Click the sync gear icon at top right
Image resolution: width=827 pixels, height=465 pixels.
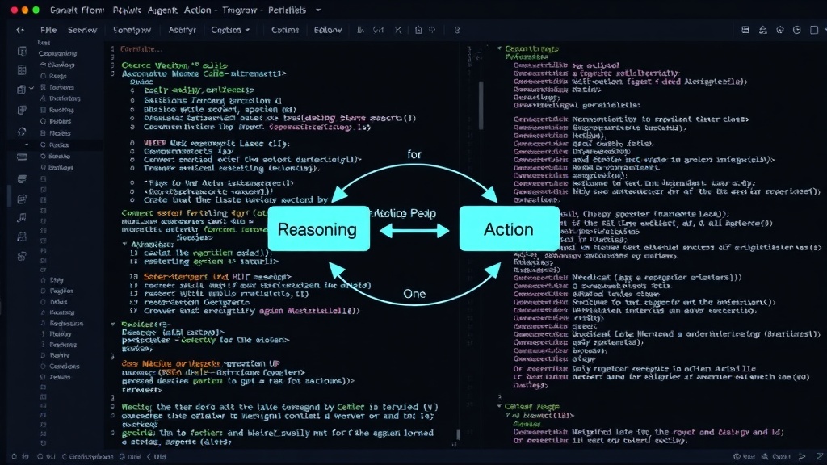click(x=780, y=30)
